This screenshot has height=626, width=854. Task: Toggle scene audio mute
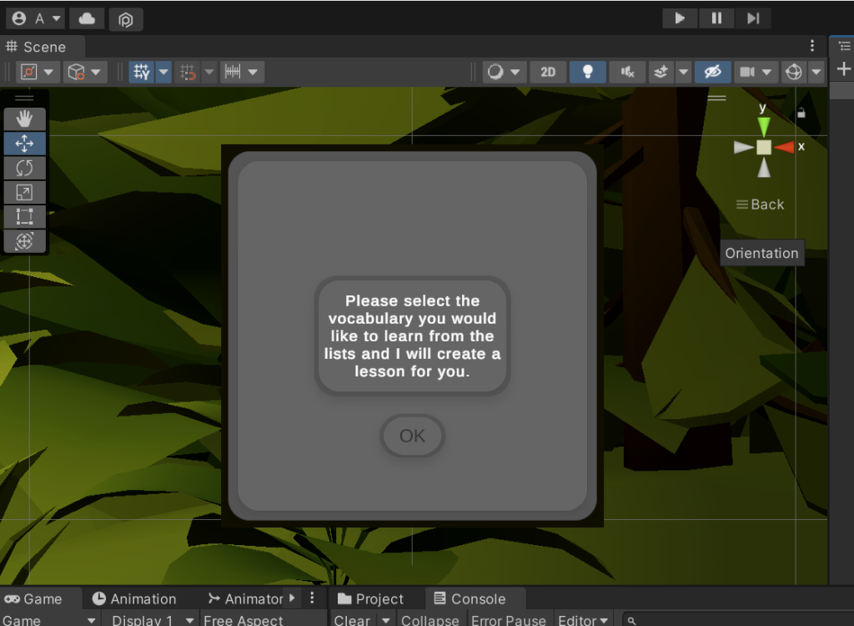coord(627,72)
